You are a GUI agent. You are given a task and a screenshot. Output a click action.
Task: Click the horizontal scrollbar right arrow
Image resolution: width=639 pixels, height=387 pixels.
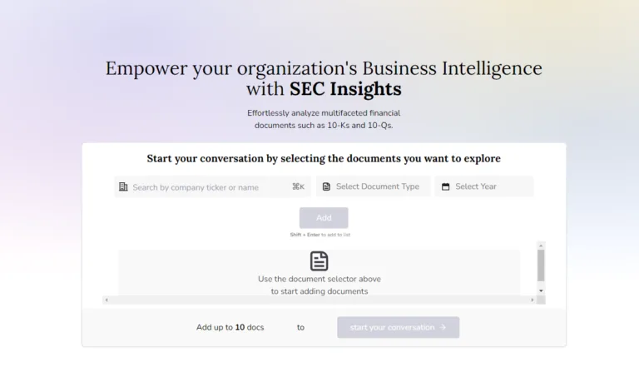point(532,300)
